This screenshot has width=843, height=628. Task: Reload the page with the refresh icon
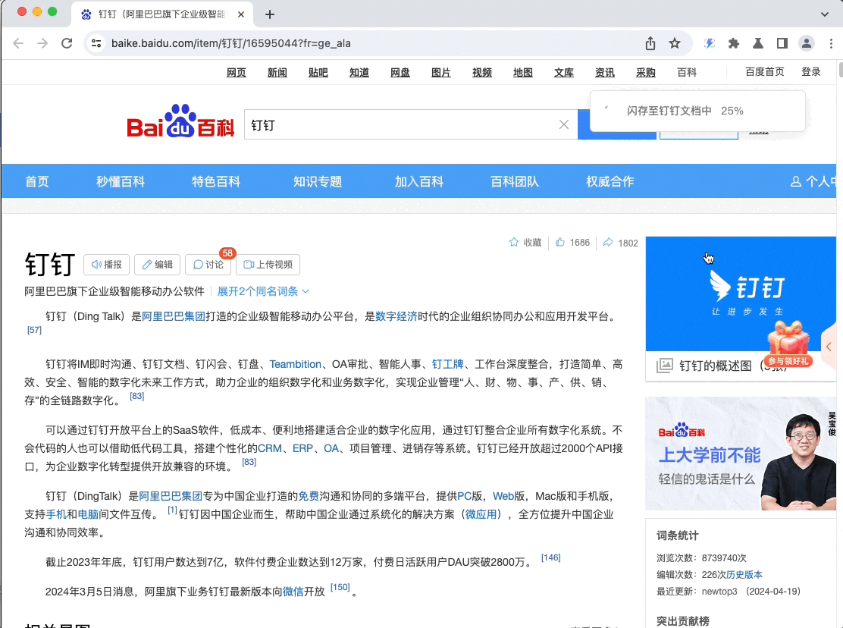pyautogui.click(x=67, y=43)
